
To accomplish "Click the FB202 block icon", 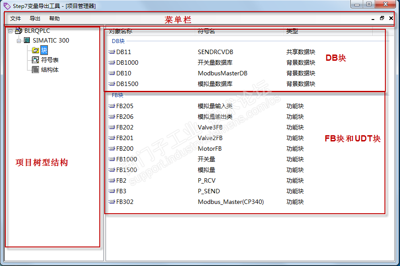I will coord(112,127).
